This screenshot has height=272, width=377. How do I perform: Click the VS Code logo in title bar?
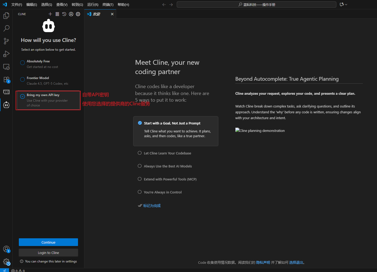5,4
